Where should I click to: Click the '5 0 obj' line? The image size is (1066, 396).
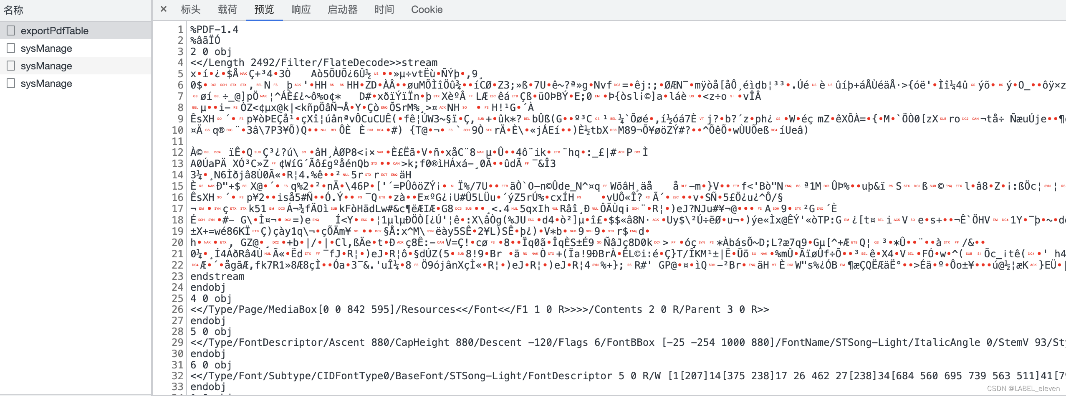pos(211,332)
